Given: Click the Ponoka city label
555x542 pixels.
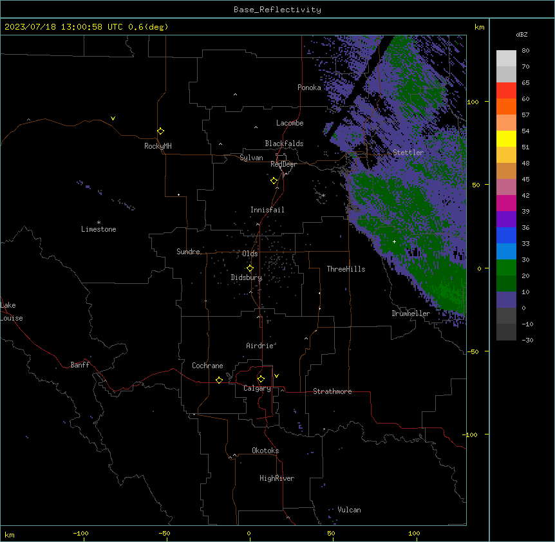Looking at the screenshot, I should [309, 88].
